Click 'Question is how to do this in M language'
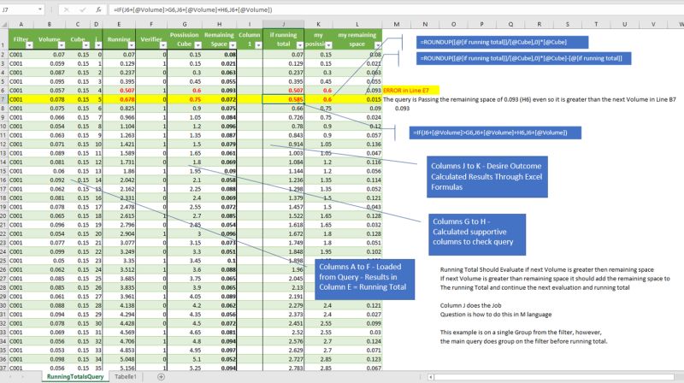This screenshot has height=383, width=684. [496, 314]
